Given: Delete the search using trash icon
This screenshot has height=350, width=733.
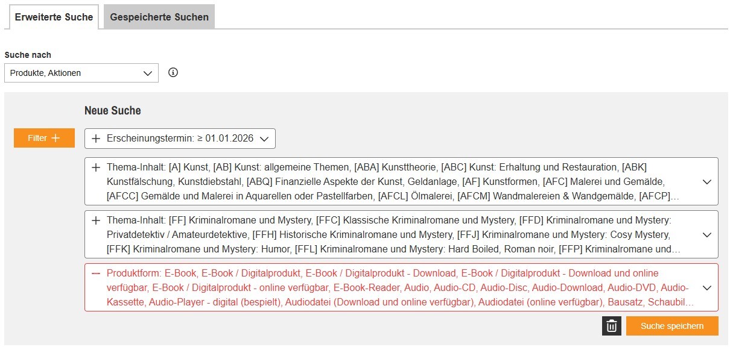Looking at the screenshot, I should (x=611, y=326).
